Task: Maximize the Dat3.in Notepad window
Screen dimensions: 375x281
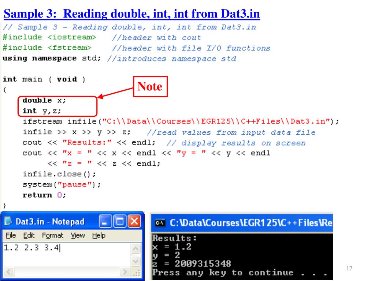Action: pyautogui.click(x=120, y=221)
